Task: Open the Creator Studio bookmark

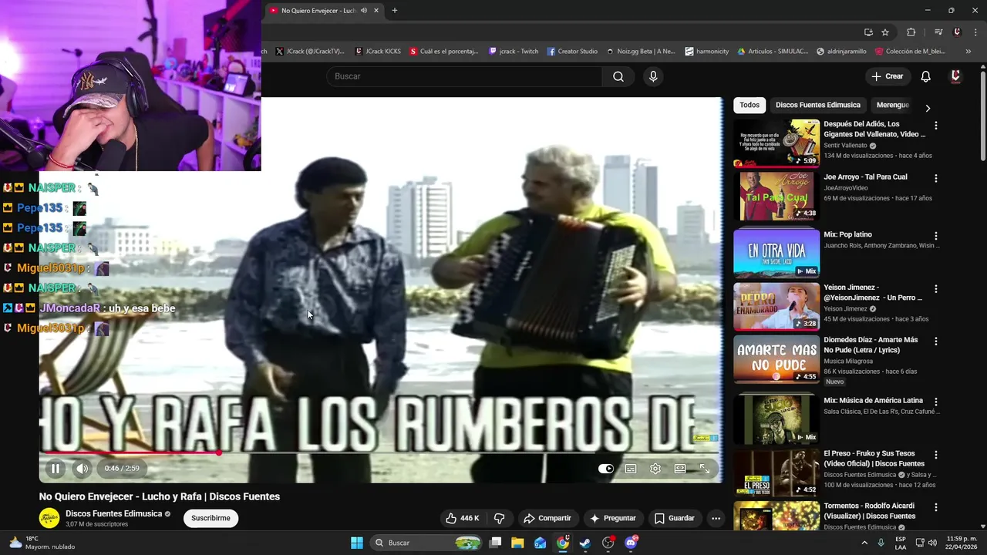Action: pos(572,52)
